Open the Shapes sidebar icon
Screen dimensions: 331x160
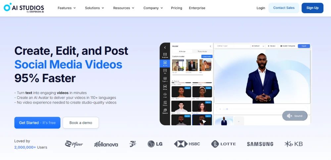pyautogui.click(x=165, y=103)
